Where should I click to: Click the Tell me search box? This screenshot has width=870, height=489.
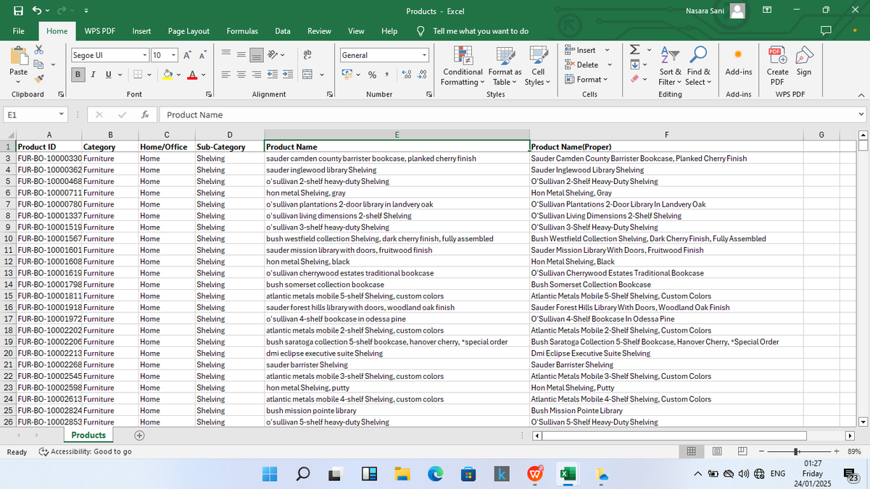pos(473,31)
